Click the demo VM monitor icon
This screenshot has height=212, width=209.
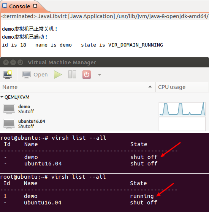(x=9, y=109)
